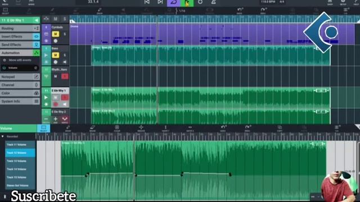Viewport: 360px width, 202px height.
Task: Open the arrange toolbar Tools icon
Action: tap(345, 11)
